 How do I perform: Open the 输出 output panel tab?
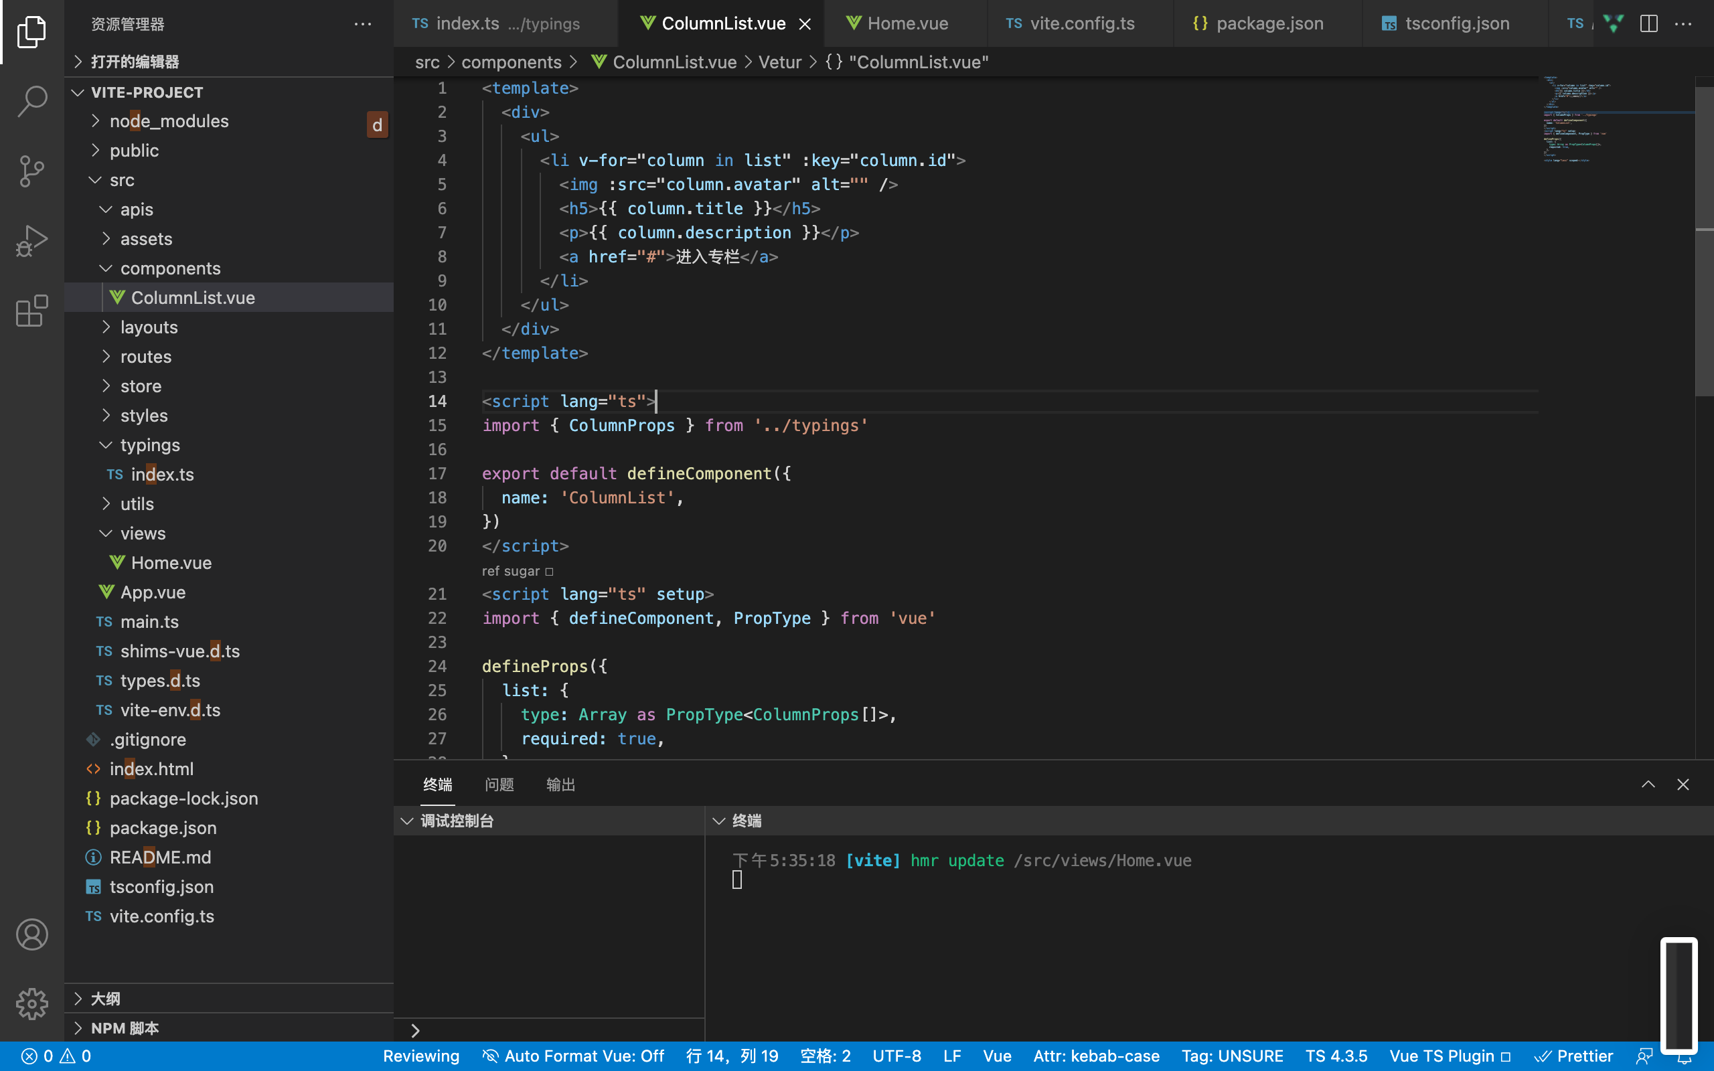pos(560,784)
